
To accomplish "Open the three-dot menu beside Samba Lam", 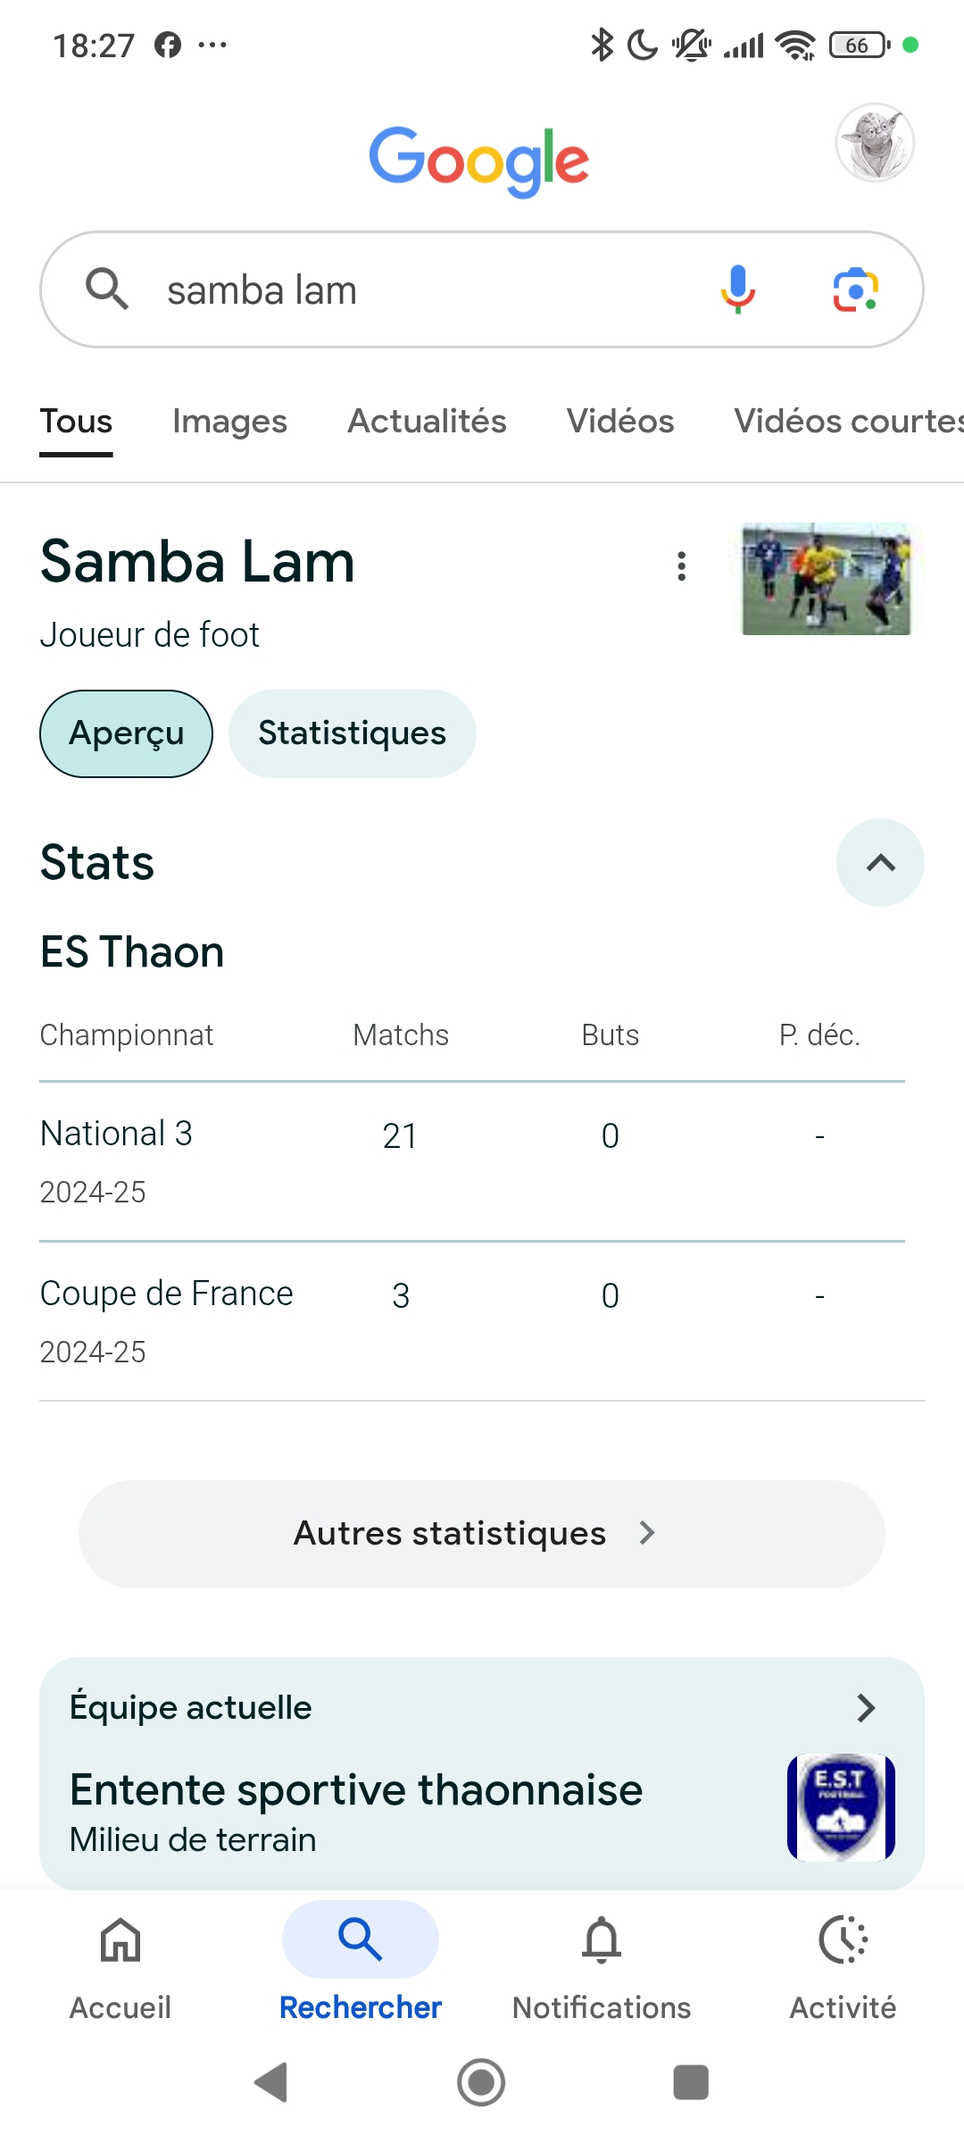I will (x=682, y=566).
